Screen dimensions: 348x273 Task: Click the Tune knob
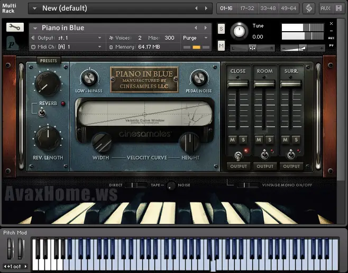239,32
